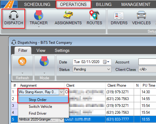This screenshot has height=124, width=156.
Task: Open the Date calendar picker icon
Action: coord(106,62)
